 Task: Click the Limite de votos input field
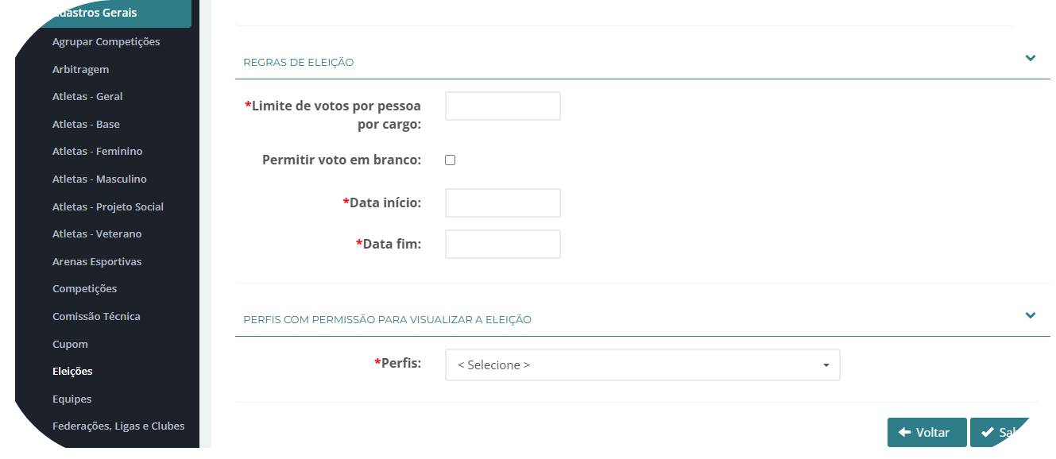(x=502, y=106)
